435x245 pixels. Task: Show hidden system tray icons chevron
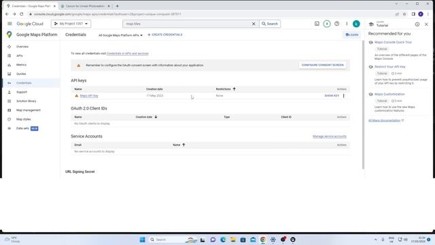coord(375,240)
